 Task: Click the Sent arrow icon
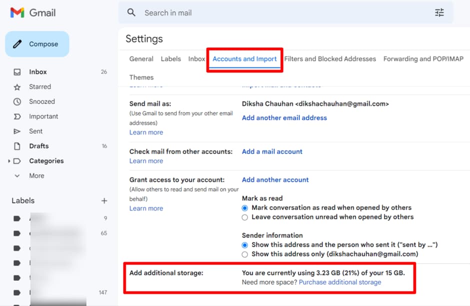17,131
